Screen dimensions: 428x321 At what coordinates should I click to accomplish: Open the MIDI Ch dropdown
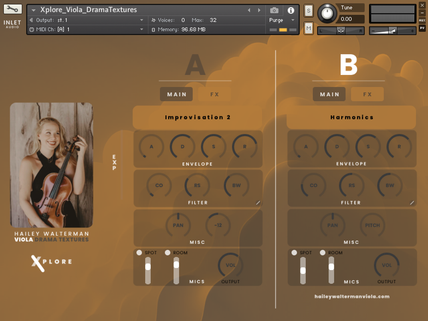(x=86, y=30)
